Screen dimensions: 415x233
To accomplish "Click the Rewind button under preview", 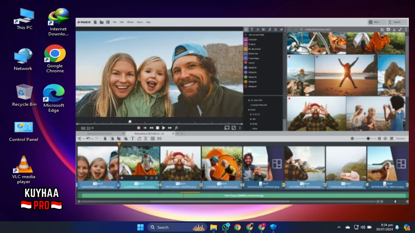I will pos(151,128).
